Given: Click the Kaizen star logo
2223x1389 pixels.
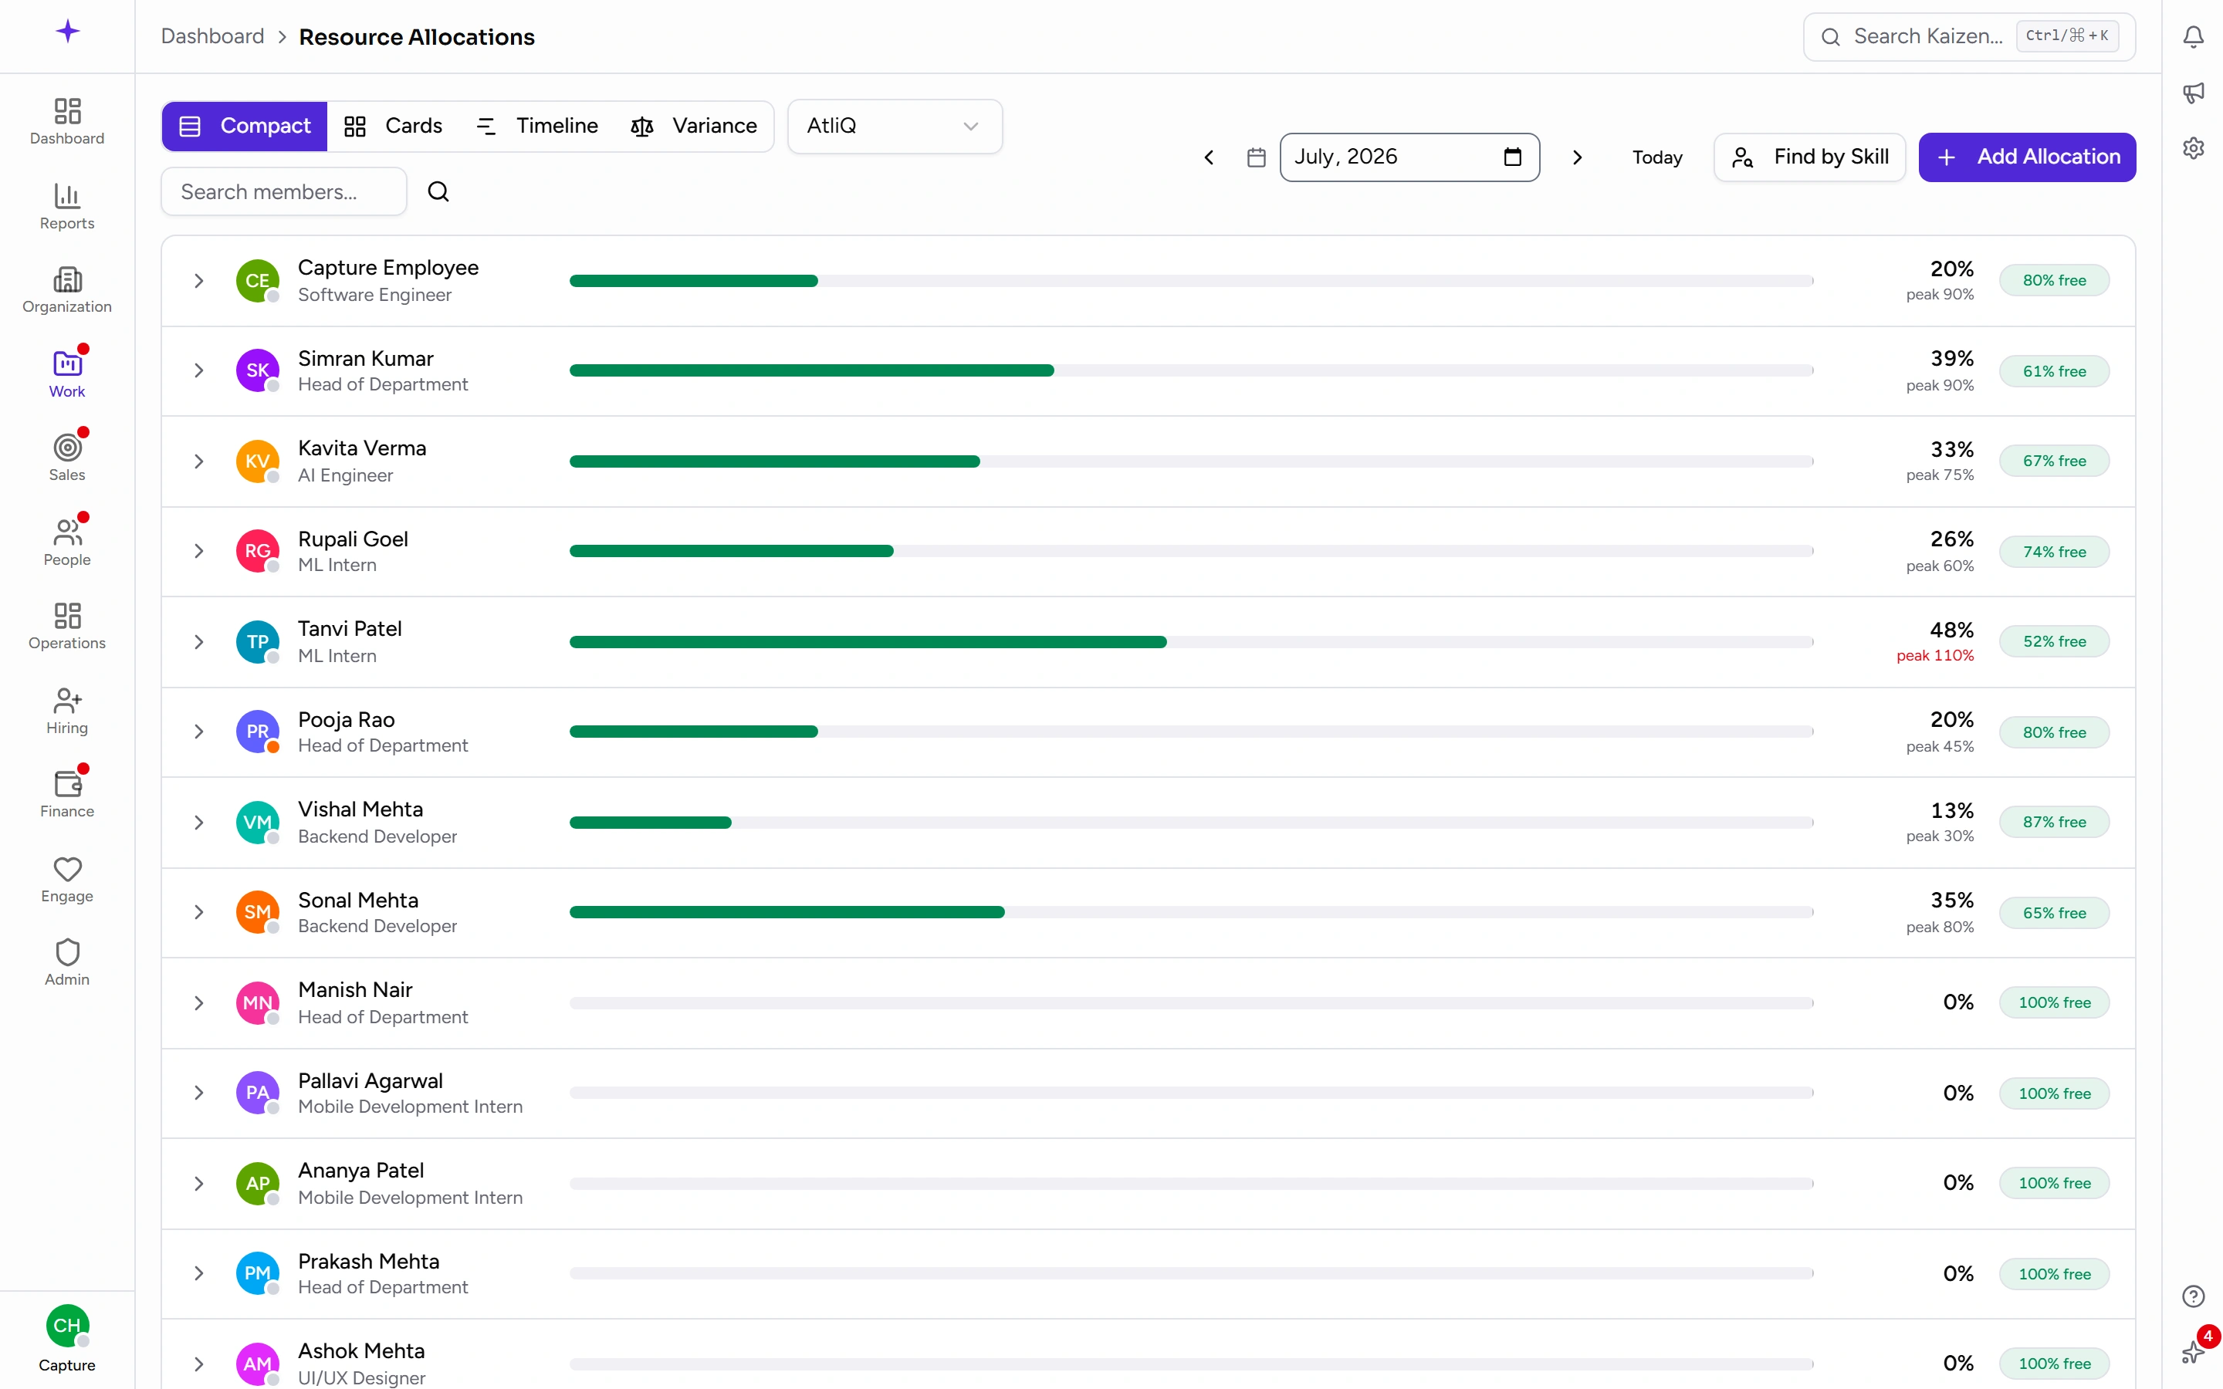Looking at the screenshot, I should point(67,32).
